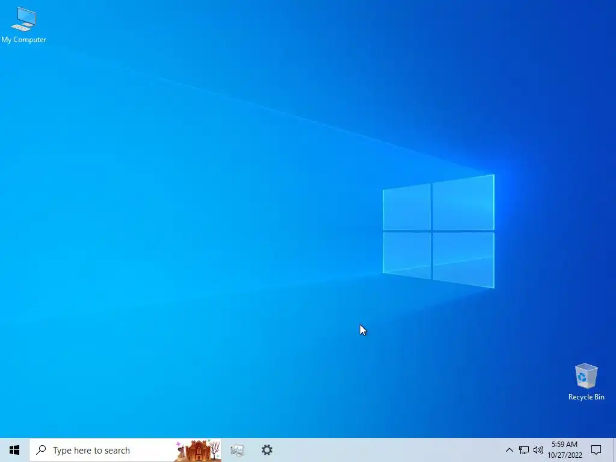Open the clock showing 5:59 AM

click(564, 450)
